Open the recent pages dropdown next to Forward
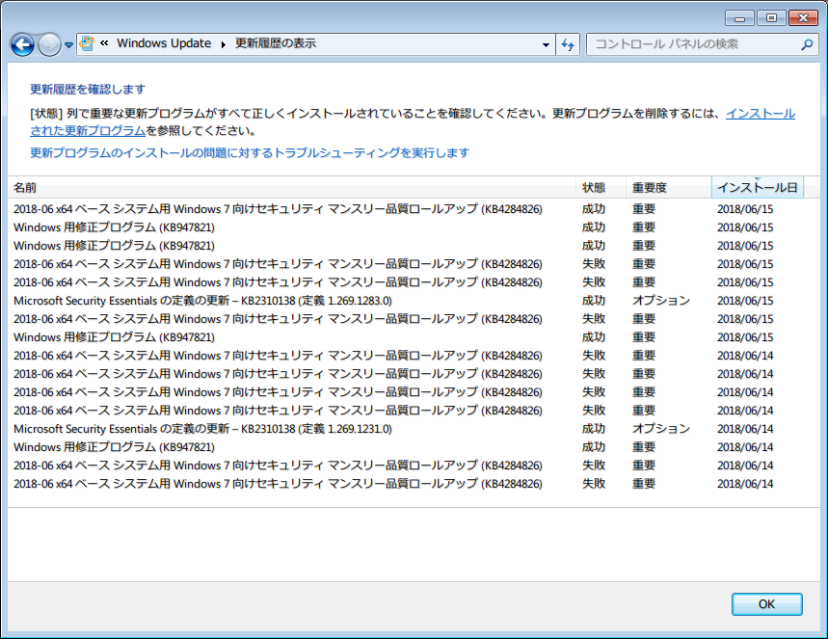Screen dimensions: 828x639 pos(68,45)
